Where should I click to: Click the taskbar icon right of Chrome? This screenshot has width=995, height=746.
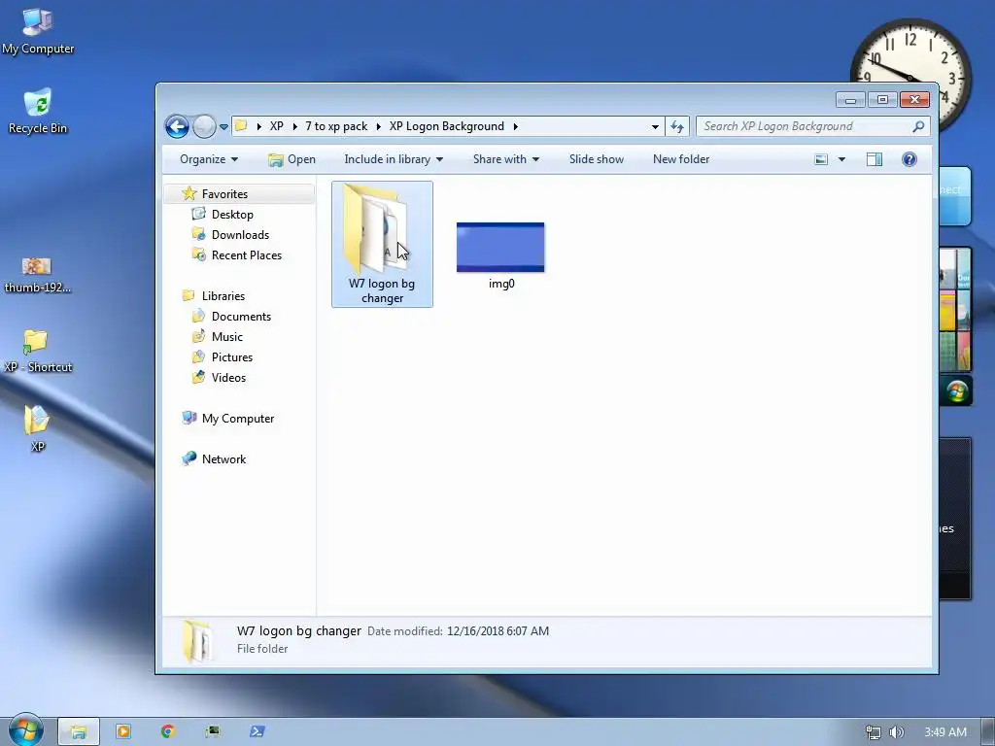point(213,731)
